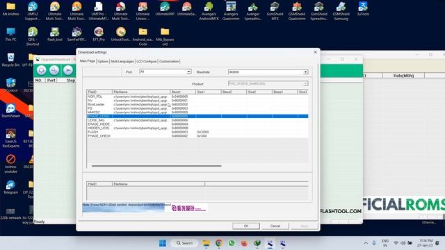Click the first gear toolbar icon in UpgradeDownload
The height and width of the screenshot is (250, 445).
[x=42, y=70]
